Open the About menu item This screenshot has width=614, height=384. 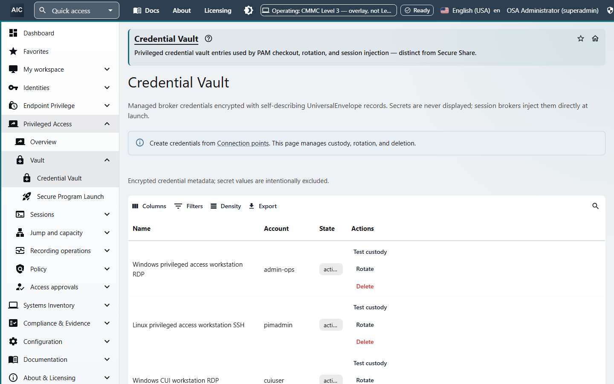[182, 10]
